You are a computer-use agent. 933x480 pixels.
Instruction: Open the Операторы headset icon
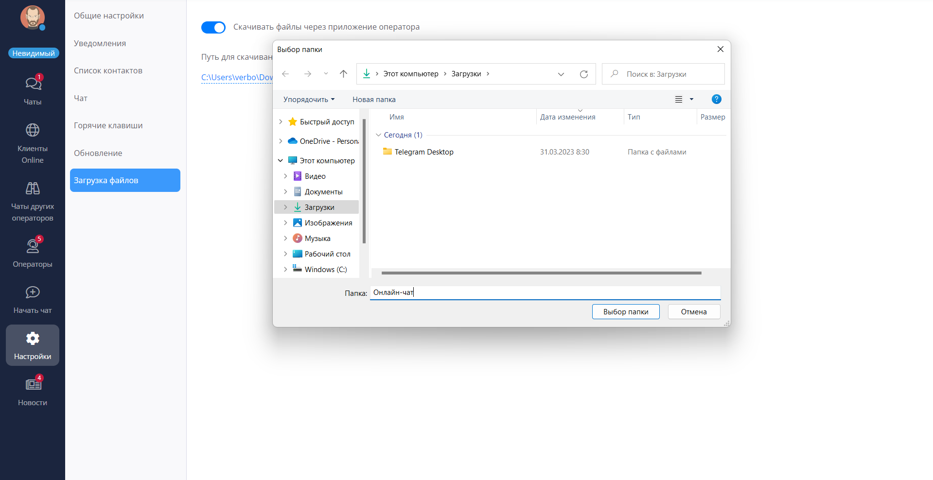[x=33, y=246]
